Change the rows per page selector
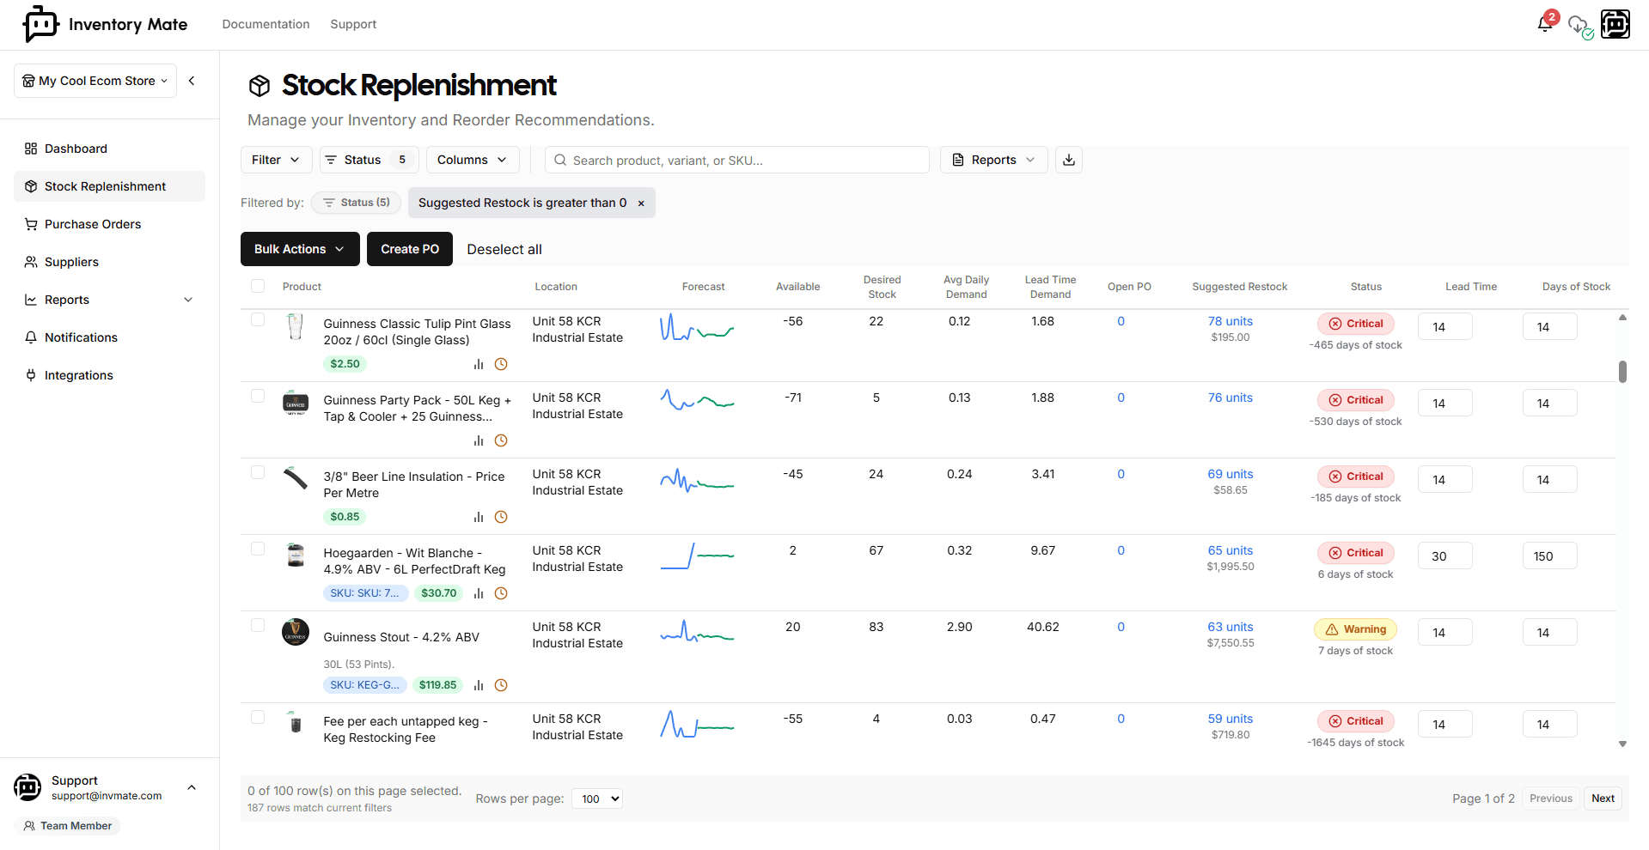This screenshot has height=850, width=1649. [597, 798]
